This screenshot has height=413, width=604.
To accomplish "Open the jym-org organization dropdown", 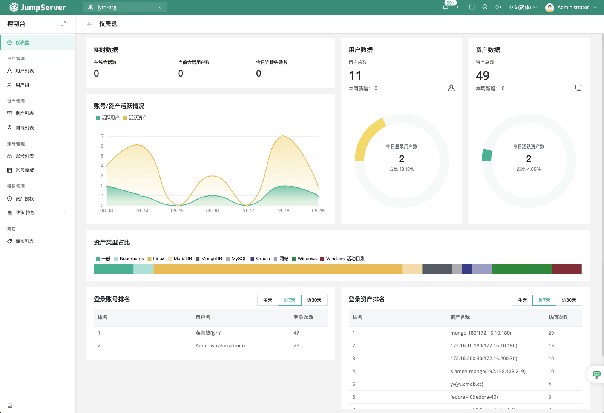I will [x=124, y=7].
